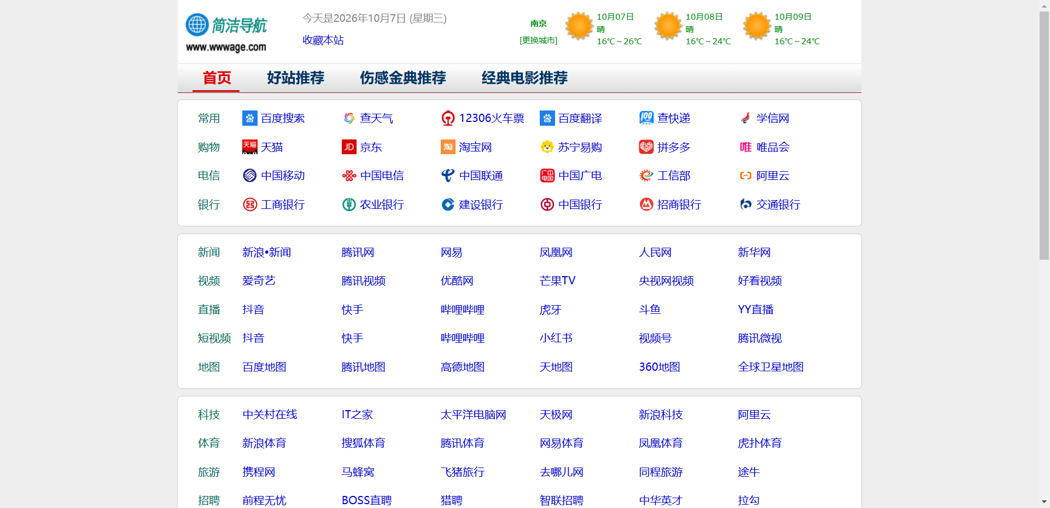Open the 虎牙 live stream link

click(550, 310)
